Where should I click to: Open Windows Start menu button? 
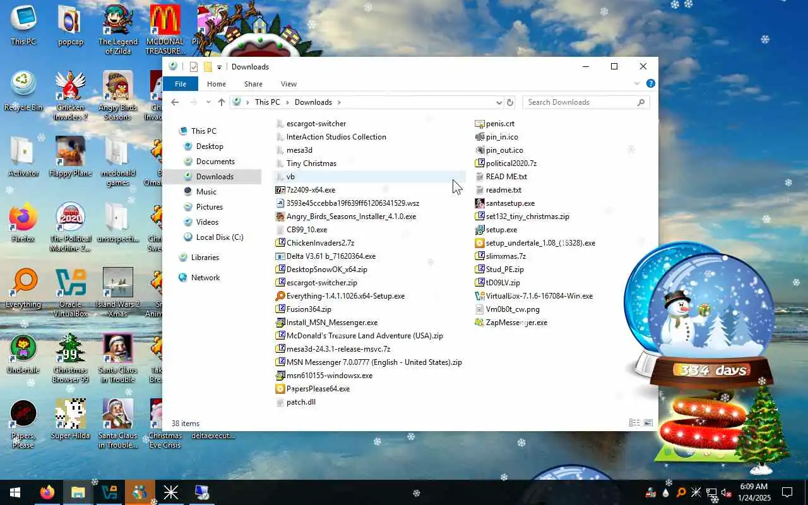pyautogui.click(x=15, y=492)
